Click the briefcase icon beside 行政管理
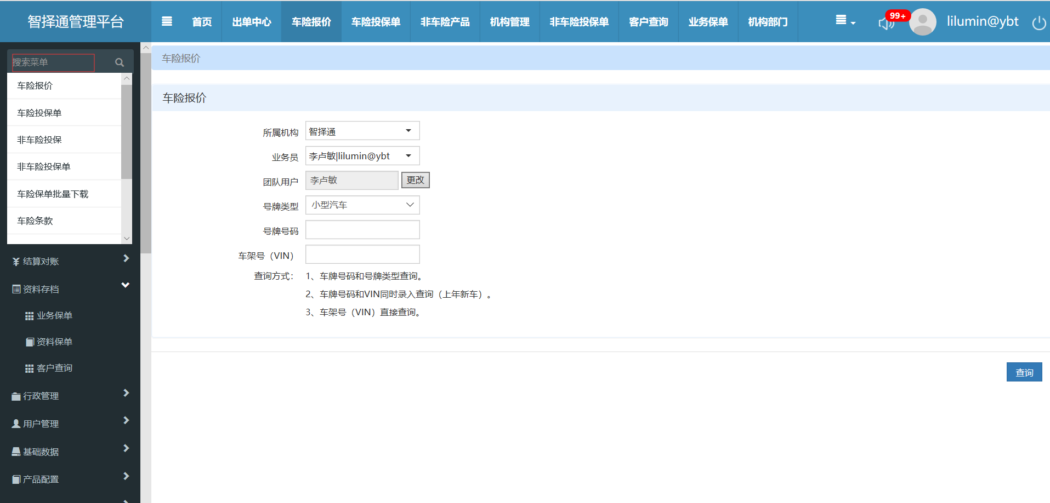 pos(16,396)
